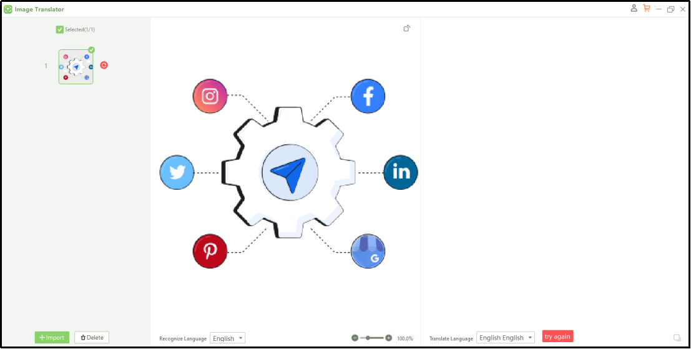The image size is (691, 349).
Task: Click the export icon above image preview
Action: click(x=407, y=28)
